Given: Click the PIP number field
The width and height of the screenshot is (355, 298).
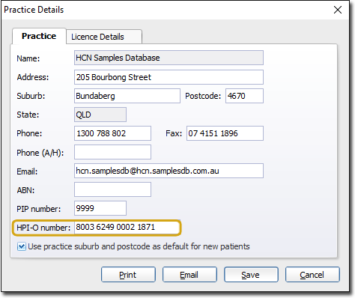Looking at the screenshot, I should point(100,208).
